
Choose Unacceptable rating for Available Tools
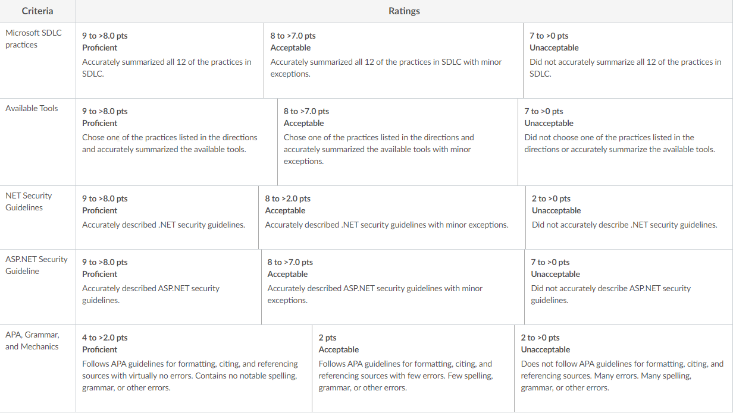(625, 142)
